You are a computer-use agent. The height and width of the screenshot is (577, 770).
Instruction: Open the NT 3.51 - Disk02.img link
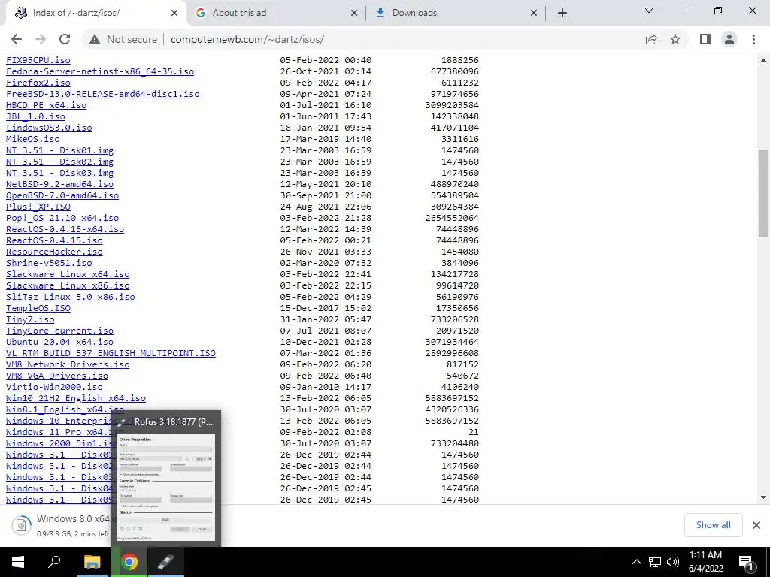[60, 162]
